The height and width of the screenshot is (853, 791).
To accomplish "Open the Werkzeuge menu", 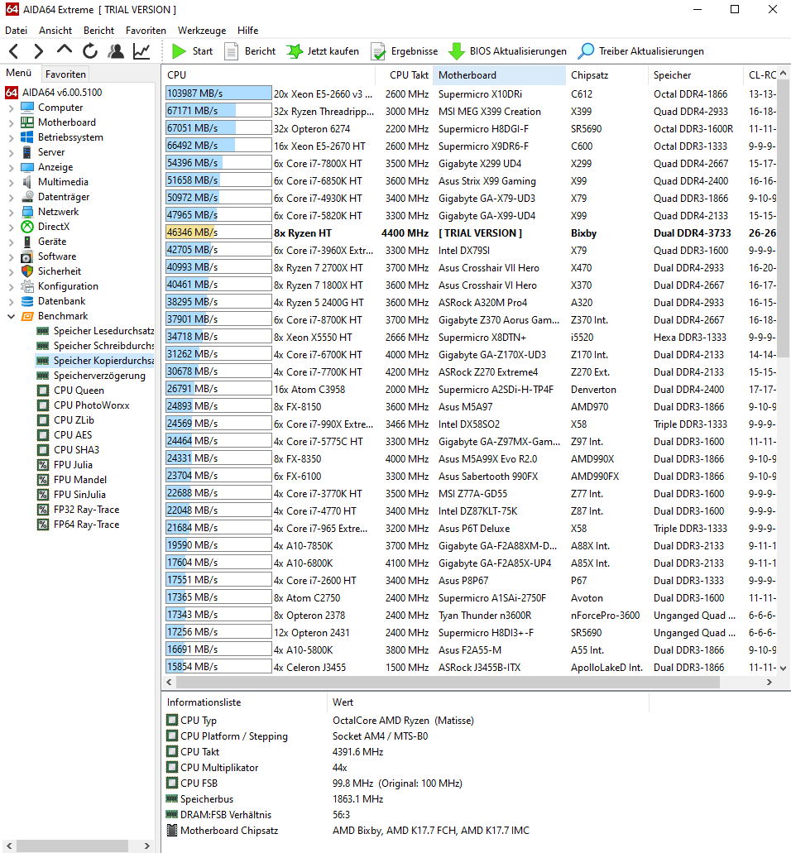I will coord(202,31).
